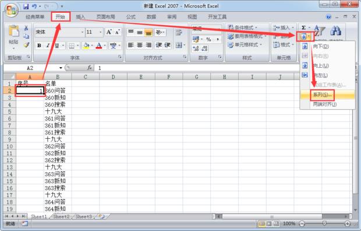Apply percent style to cell
The width and height of the screenshot is (361, 231).
coord(208,40)
